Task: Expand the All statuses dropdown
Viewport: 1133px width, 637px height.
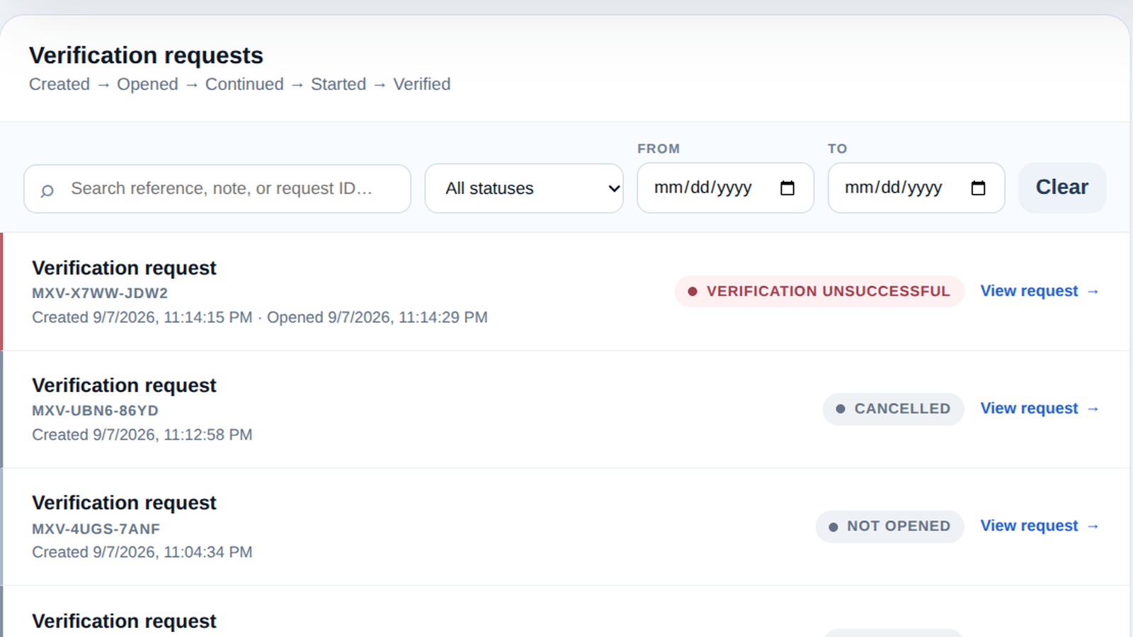Action: [x=524, y=188]
